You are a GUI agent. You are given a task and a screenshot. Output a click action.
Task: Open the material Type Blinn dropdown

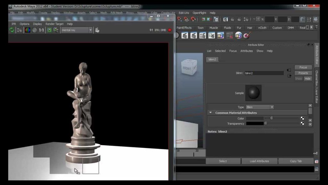259,107
